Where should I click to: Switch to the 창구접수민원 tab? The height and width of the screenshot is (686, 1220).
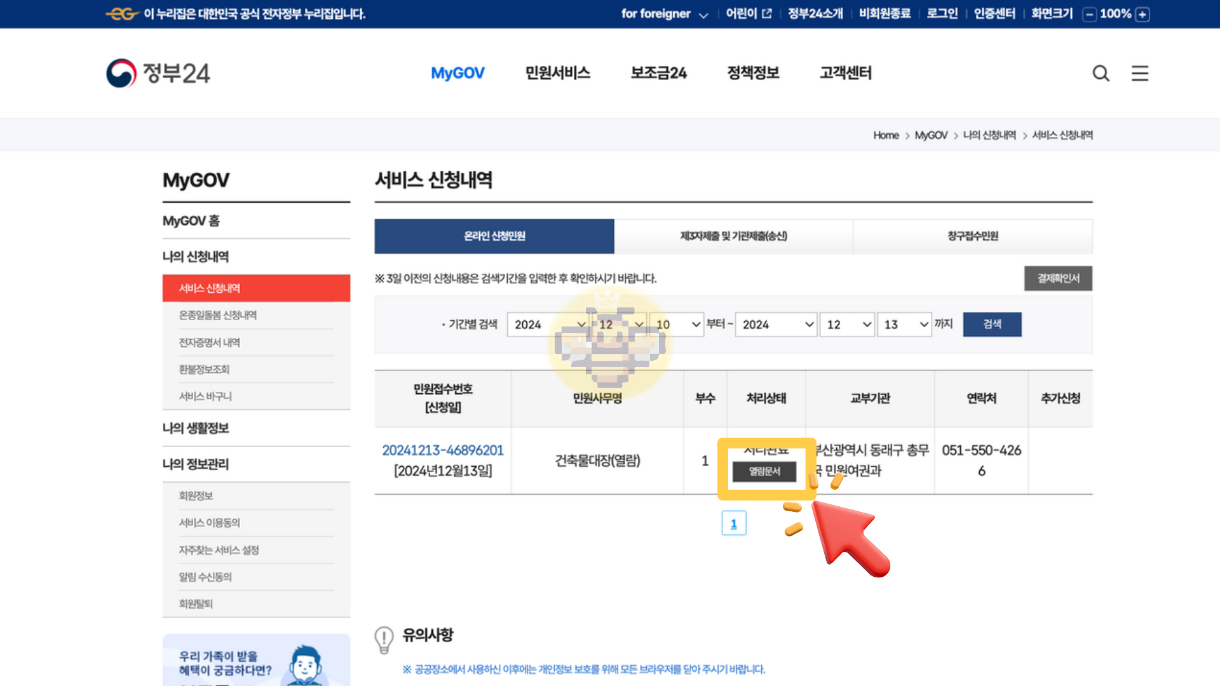pyautogui.click(x=972, y=236)
